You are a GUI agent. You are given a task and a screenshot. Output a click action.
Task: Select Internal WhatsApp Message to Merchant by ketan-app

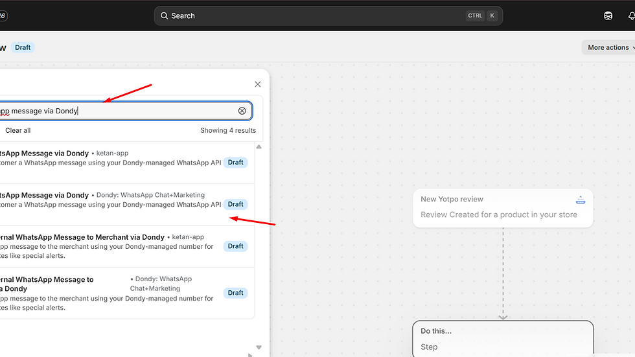coord(127,246)
